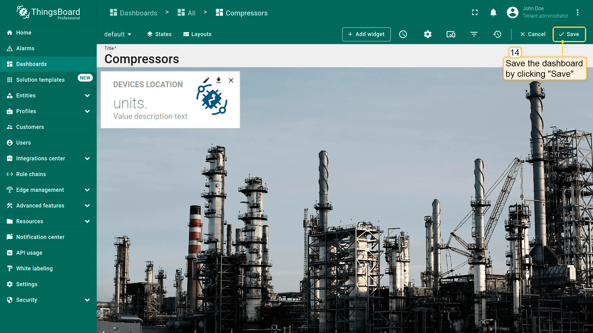Open Rule chains in sidebar
Image resolution: width=593 pixels, height=333 pixels.
pos(31,174)
